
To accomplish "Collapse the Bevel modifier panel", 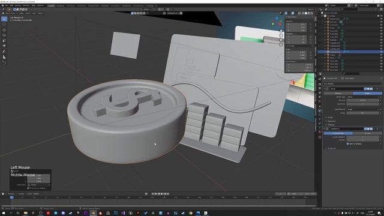I will (x=325, y=89).
